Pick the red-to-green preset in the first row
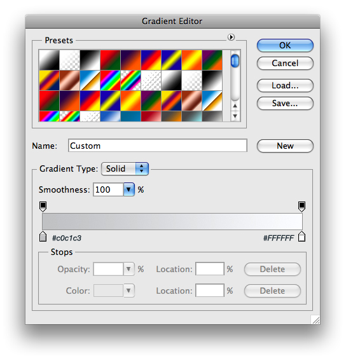This screenshot has width=346, height=356. point(110,60)
